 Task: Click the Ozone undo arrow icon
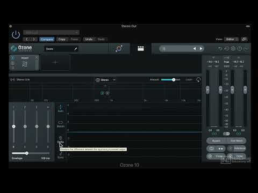point(220,49)
